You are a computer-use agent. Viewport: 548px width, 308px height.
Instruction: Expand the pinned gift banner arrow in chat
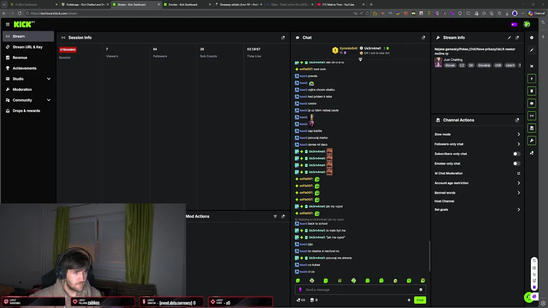click(x=360, y=59)
